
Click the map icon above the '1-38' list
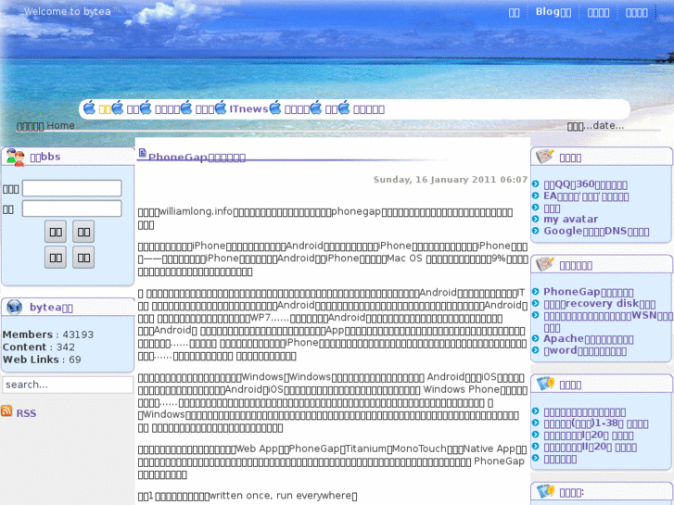pyautogui.click(x=546, y=383)
